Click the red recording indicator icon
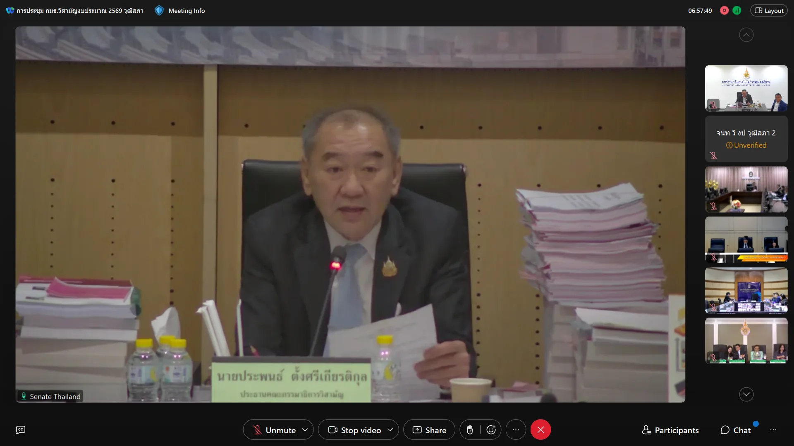This screenshot has width=794, height=446. pos(724,11)
